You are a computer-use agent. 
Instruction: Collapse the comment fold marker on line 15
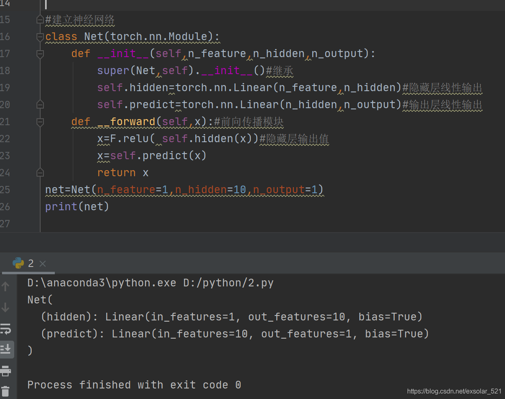coord(40,19)
